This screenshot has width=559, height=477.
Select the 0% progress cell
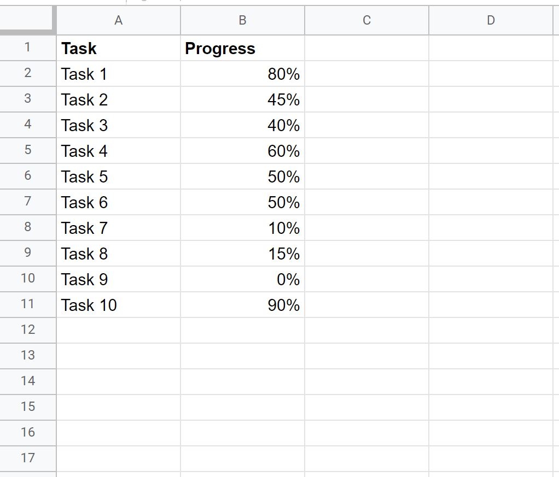tap(242, 280)
